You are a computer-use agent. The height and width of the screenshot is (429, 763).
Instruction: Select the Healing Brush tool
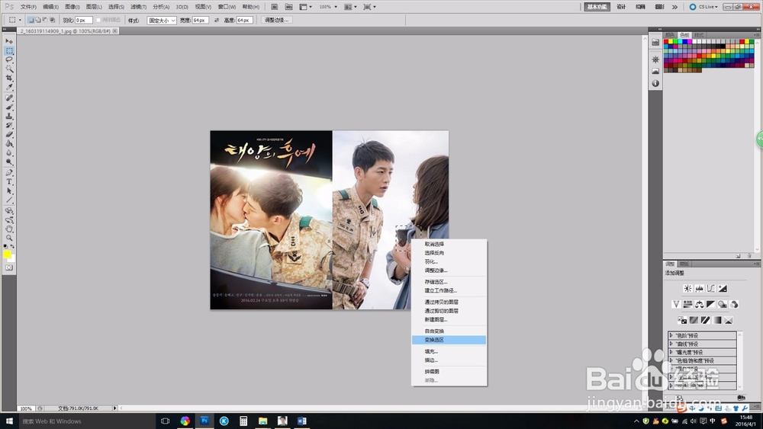(9, 98)
